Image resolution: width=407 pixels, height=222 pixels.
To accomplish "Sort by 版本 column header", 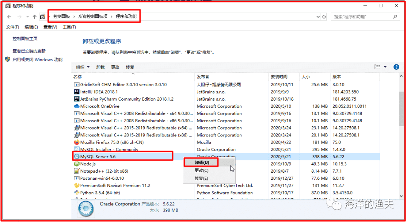I will point(337,77).
